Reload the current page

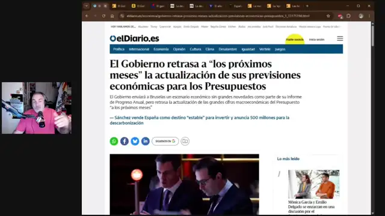click(x=103, y=16)
